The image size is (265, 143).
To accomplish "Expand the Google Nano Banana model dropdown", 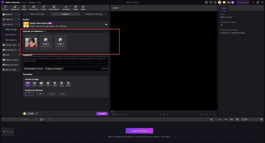I will pos(106,24).
